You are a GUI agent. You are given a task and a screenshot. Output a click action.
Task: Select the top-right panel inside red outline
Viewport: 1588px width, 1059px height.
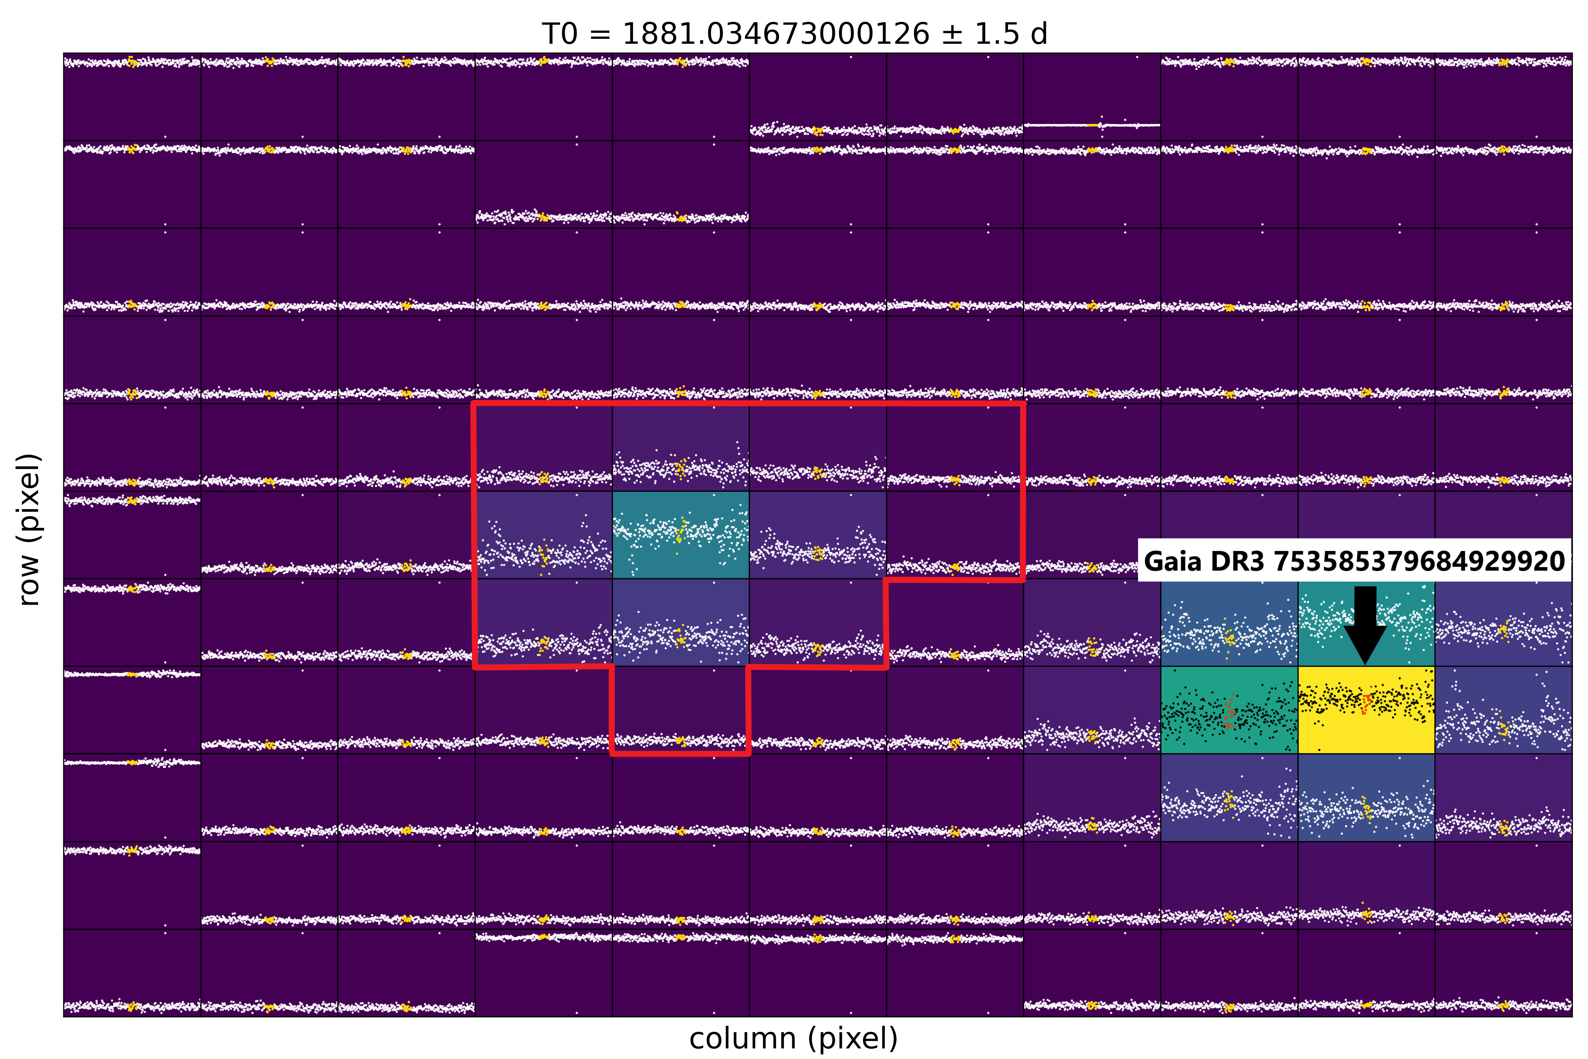(x=955, y=447)
